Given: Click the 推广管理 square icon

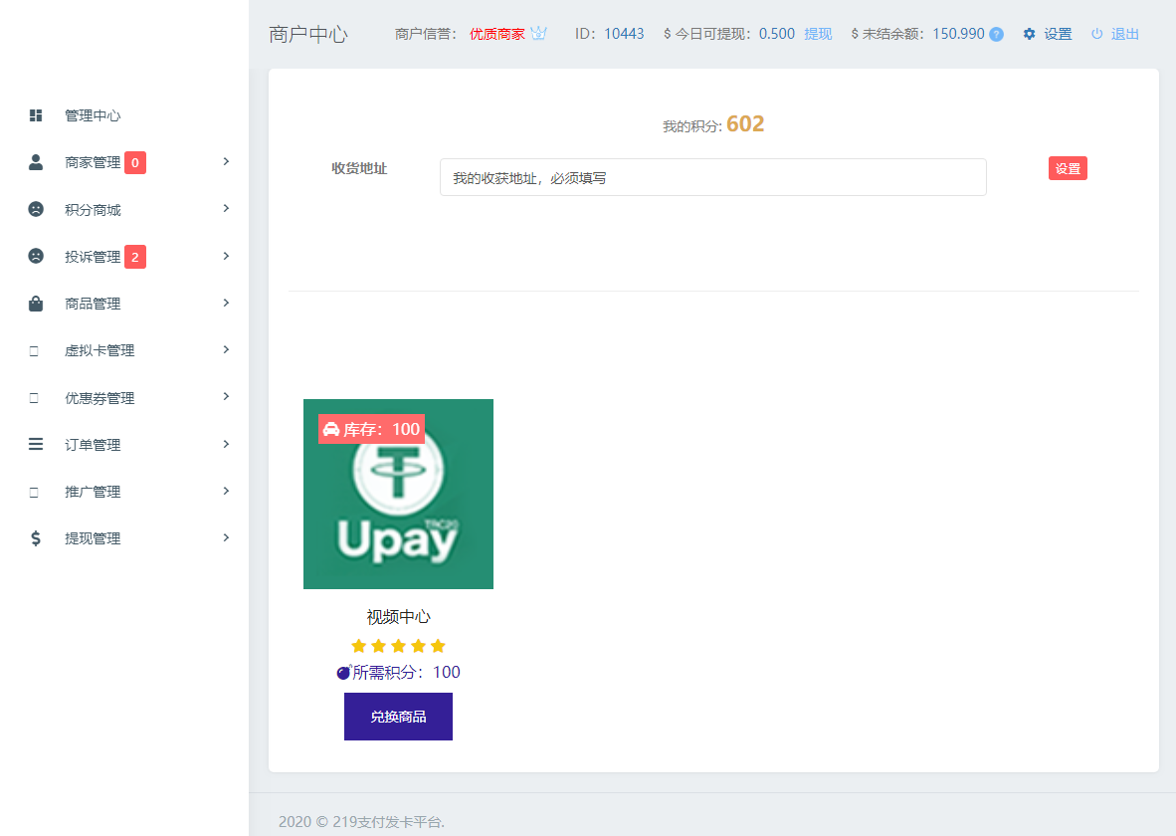Looking at the screenshot, I should click(x=34, y=493).
